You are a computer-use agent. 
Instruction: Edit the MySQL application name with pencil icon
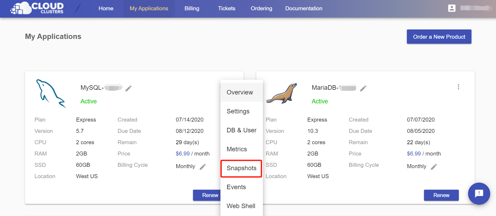(x=128, y=88)
